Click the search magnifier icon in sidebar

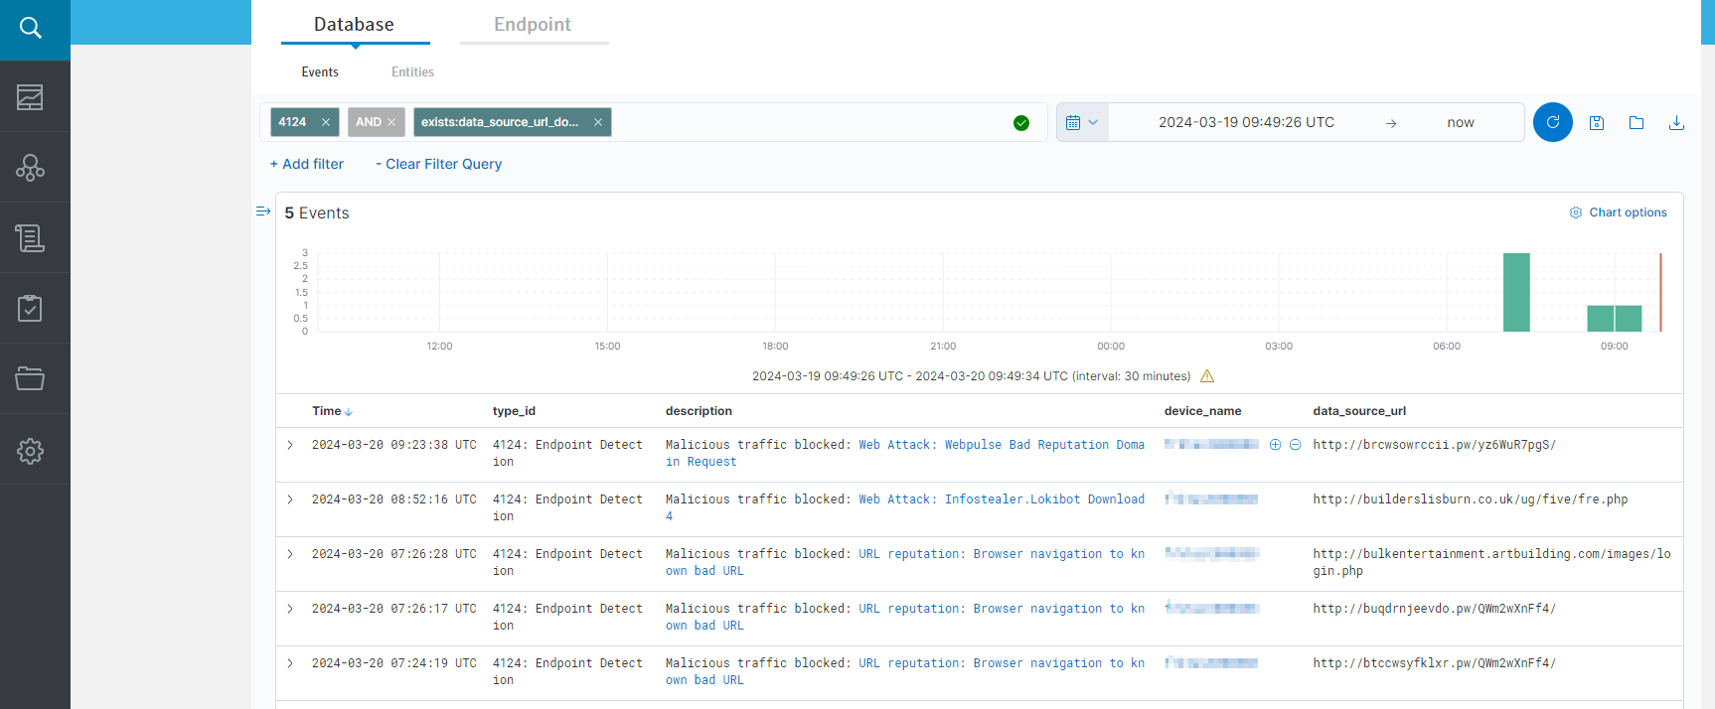tap(31, 28)
